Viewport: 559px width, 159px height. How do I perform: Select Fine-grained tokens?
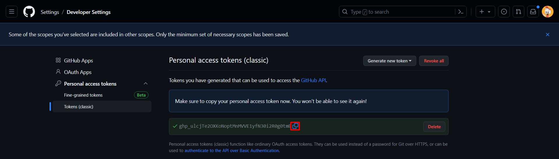[83, 95]
